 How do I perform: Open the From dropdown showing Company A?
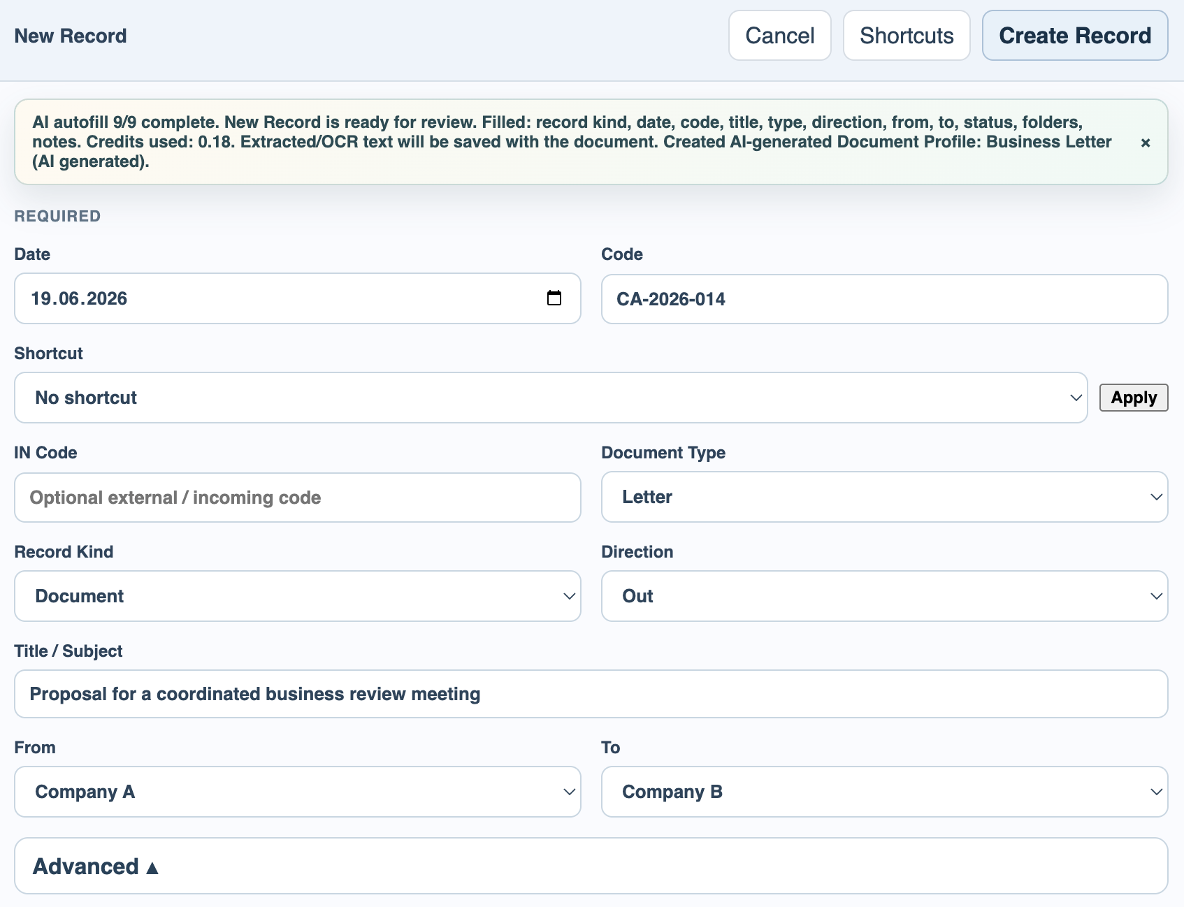[298, 792]
